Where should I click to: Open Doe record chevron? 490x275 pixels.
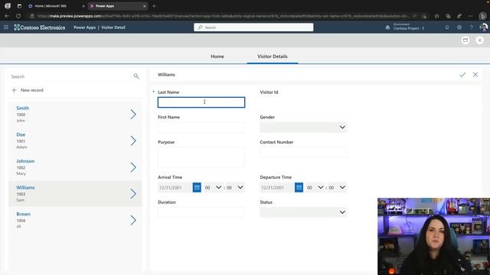coord(133,141)
